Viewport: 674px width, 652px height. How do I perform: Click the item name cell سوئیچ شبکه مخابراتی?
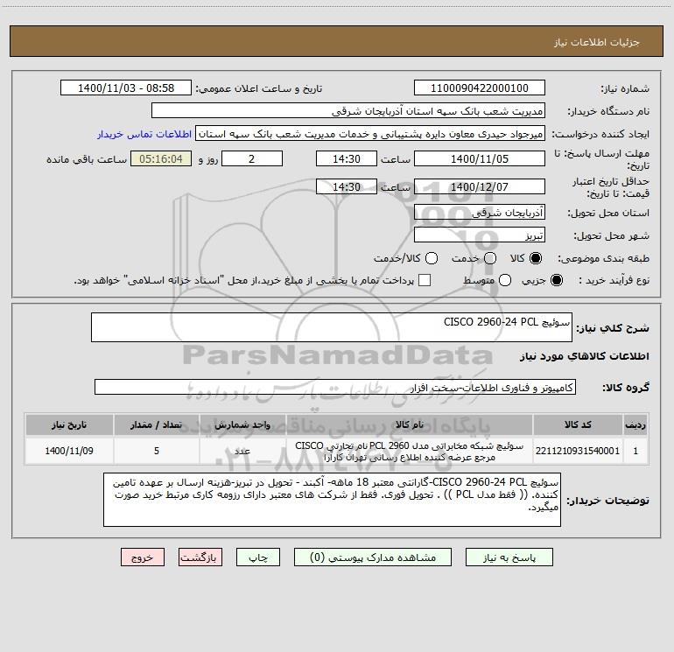tap(410, 451)
